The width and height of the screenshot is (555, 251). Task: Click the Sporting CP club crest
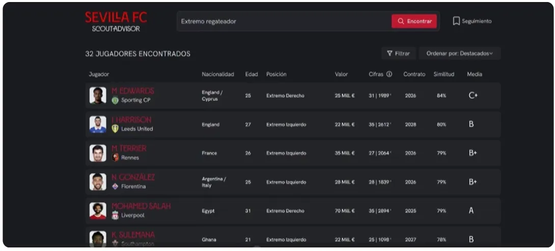115,100
